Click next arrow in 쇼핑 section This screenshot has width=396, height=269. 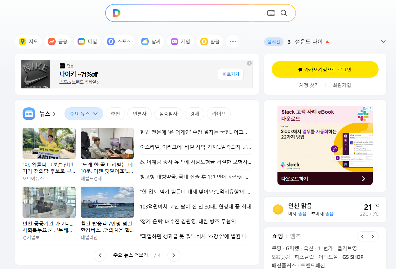coord(373,236)
